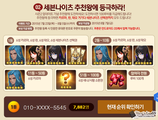158x120 pixels.
Task: Click the blue-haired Karma portrait in 1등 rewards
Action: click(15, 55)
